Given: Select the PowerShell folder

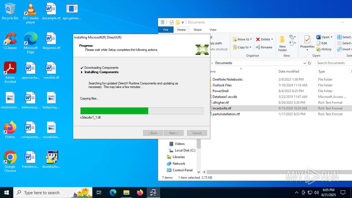Looking at the screenshot, I should click(x=220, y=91).
